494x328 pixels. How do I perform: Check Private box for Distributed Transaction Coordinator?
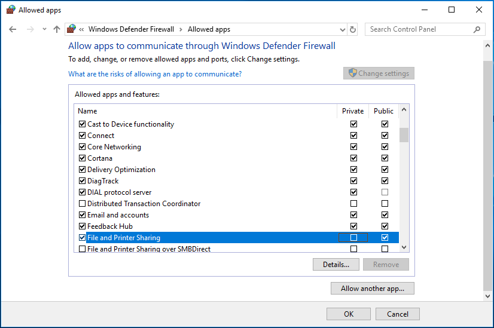(354, 203)
